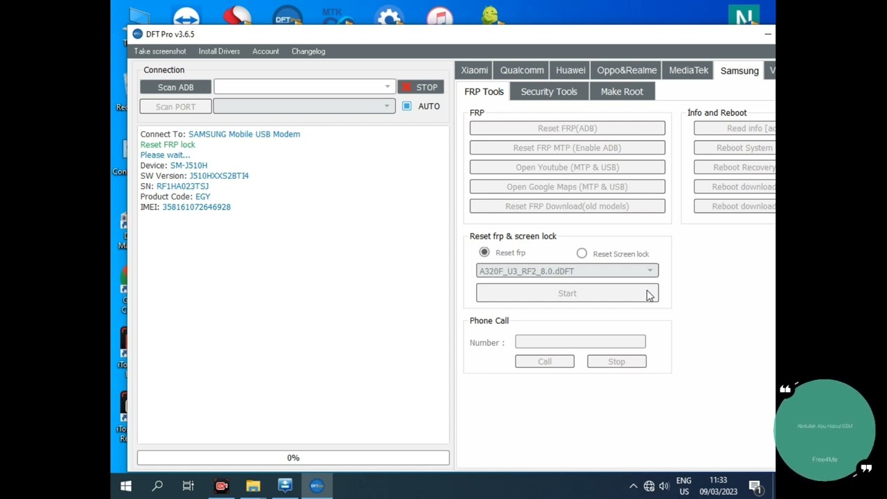Image resolution: width=887 pixels, height=499 pixels.
Task: Click serial number RF1HA023TSJ in log
Action: (182, 186)
